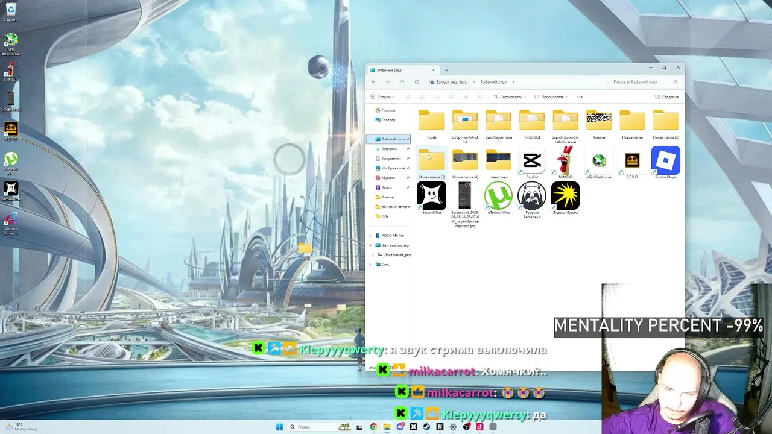This screenshot has width=772, height=434.
Task: Collapse the Этот компьютер tree node
Action: point(370,245)
